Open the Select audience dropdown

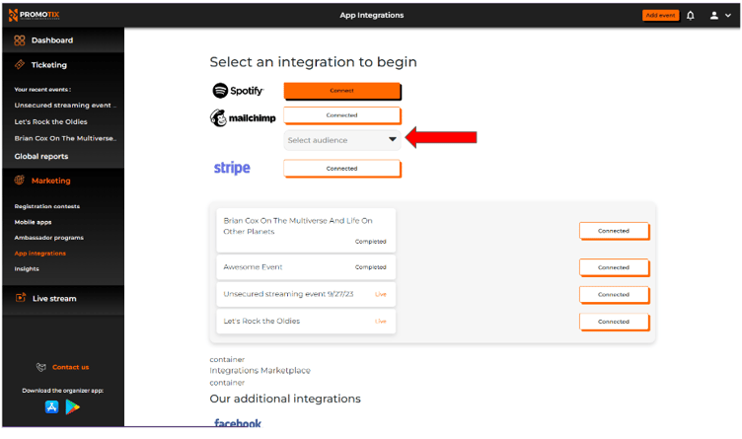click(342, 140)
